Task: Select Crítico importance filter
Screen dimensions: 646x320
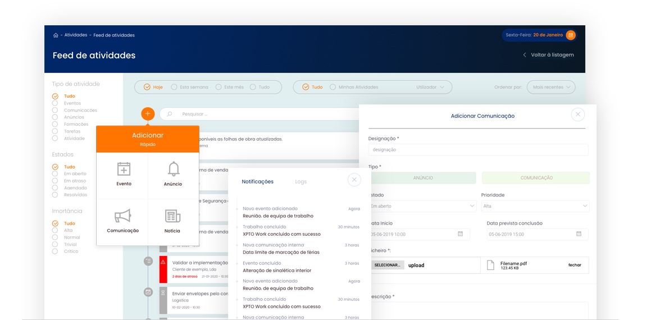Action: coord(65,251)
